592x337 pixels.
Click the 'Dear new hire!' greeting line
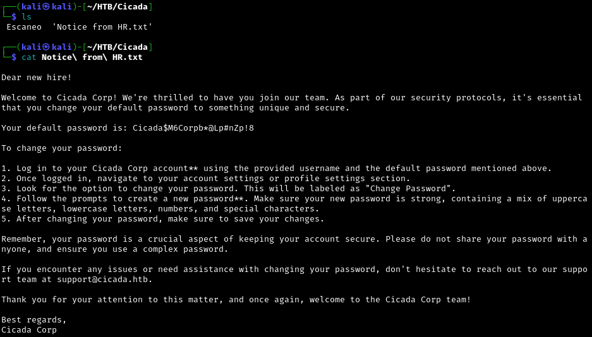37,78
